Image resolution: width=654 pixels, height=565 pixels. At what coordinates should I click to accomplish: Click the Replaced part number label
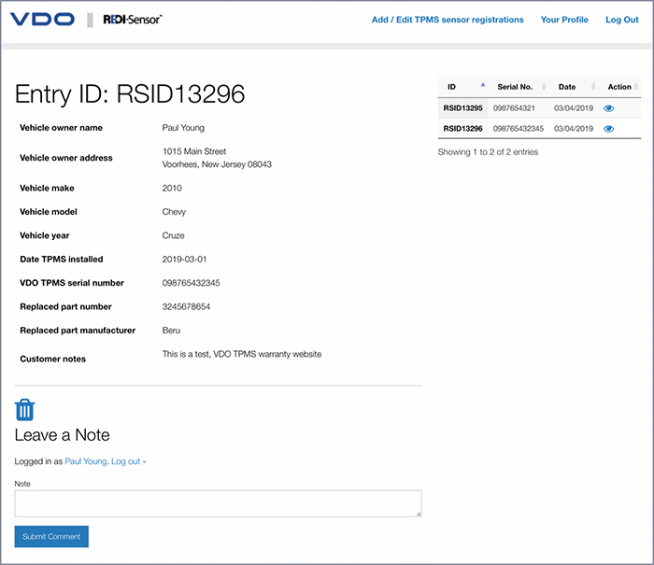[66, 307]
